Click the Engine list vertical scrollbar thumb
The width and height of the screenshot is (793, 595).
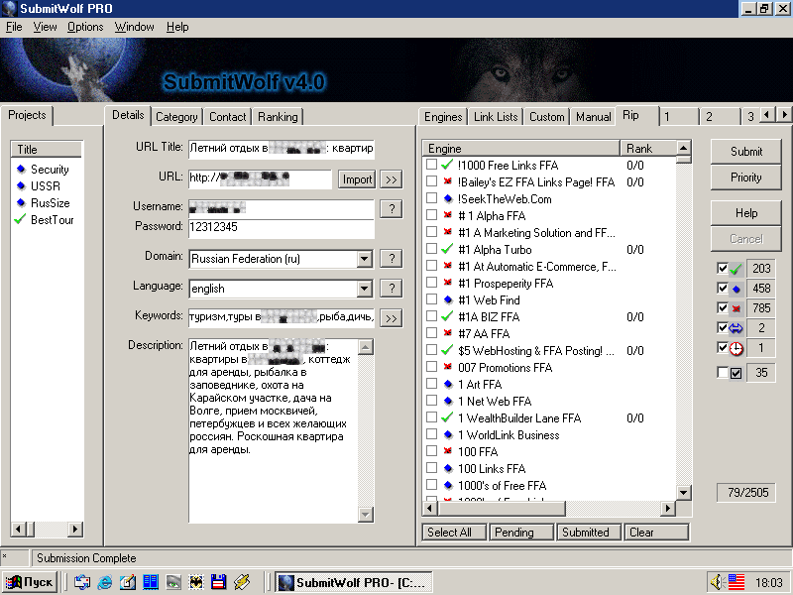[683, 160]
